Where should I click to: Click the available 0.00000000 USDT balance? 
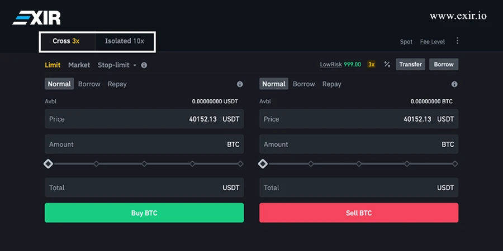pos(215,102)
